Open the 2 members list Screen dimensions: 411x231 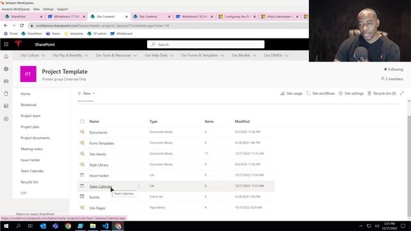(392, 78)
